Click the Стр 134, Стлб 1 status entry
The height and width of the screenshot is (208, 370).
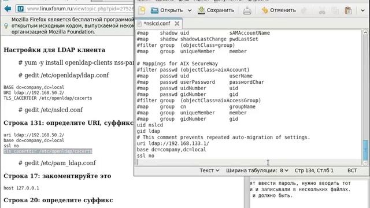(x=314, y=170)
